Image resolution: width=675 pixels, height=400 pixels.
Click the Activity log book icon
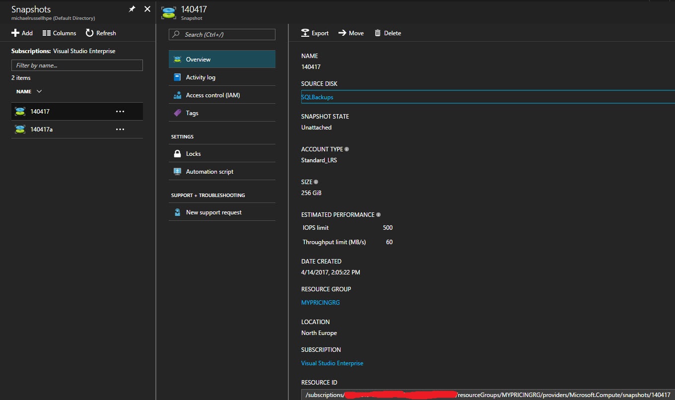[x=177, y=77]
